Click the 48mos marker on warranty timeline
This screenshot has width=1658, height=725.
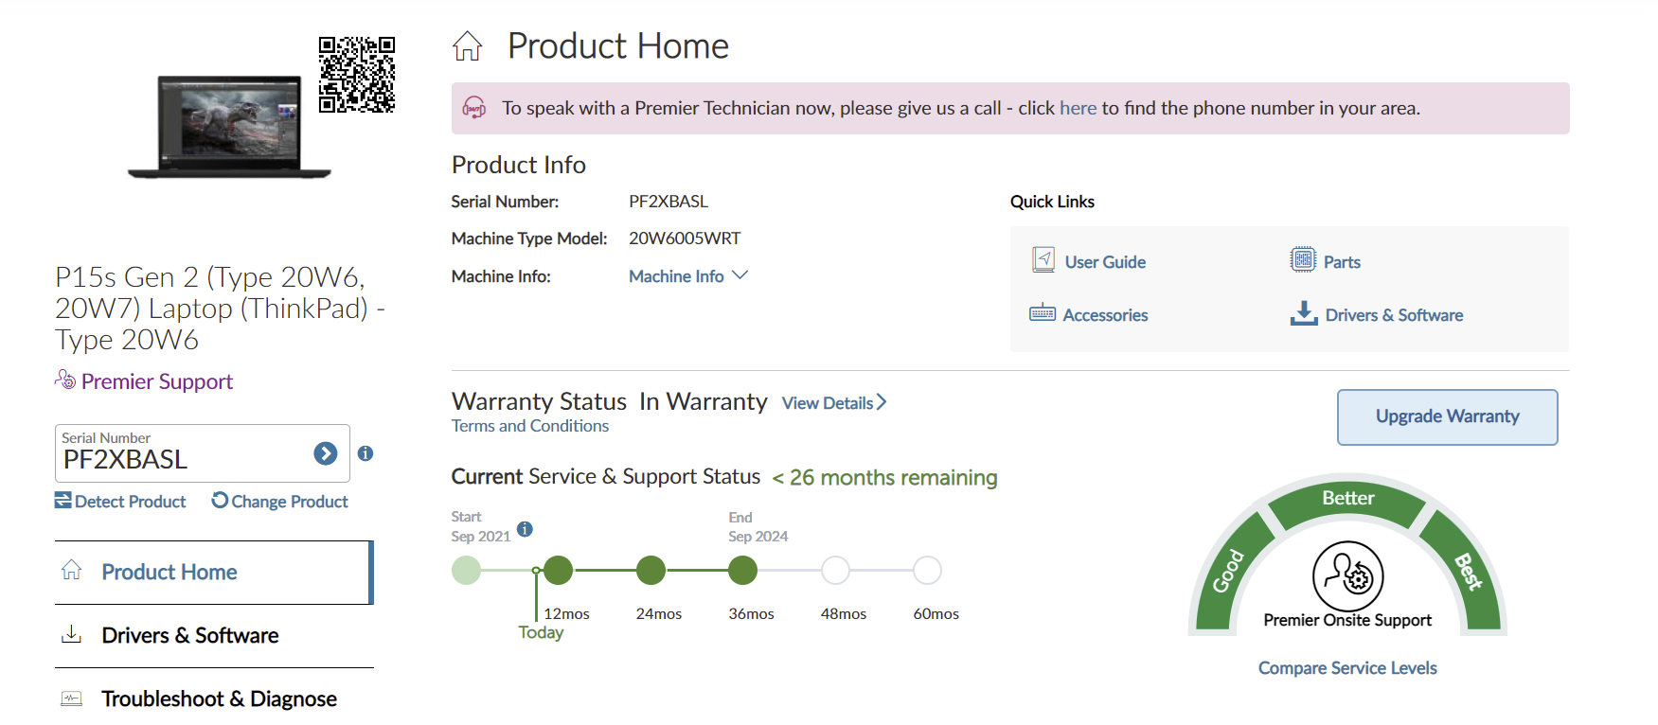coord(835,571)
